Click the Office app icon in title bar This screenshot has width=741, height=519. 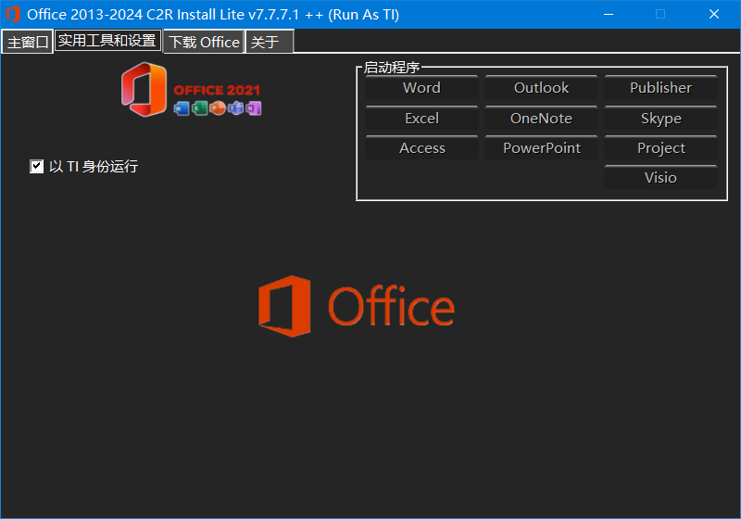point(13,14)
